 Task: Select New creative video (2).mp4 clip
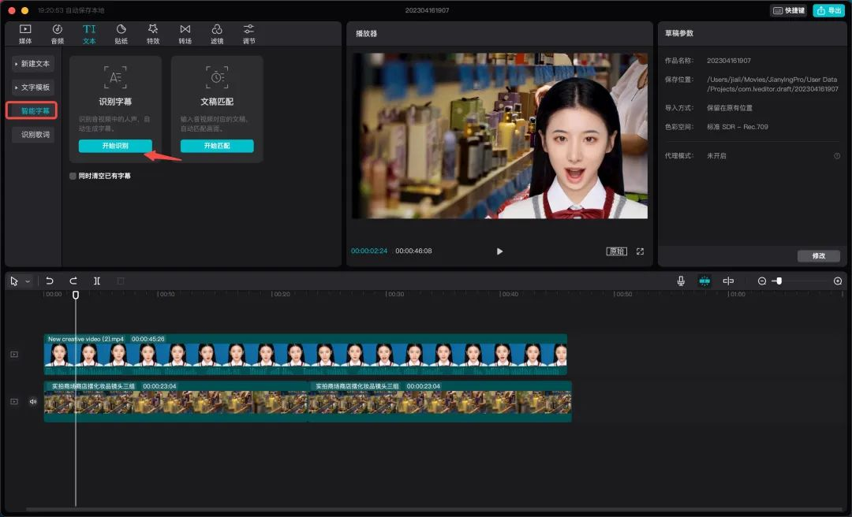point(305,354)
